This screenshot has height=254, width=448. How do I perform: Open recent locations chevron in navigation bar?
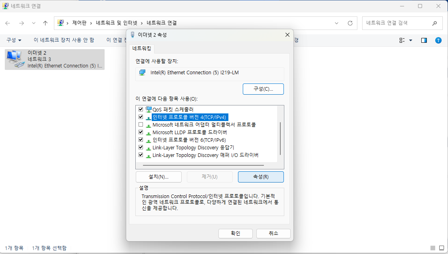[x=34, y=23]
